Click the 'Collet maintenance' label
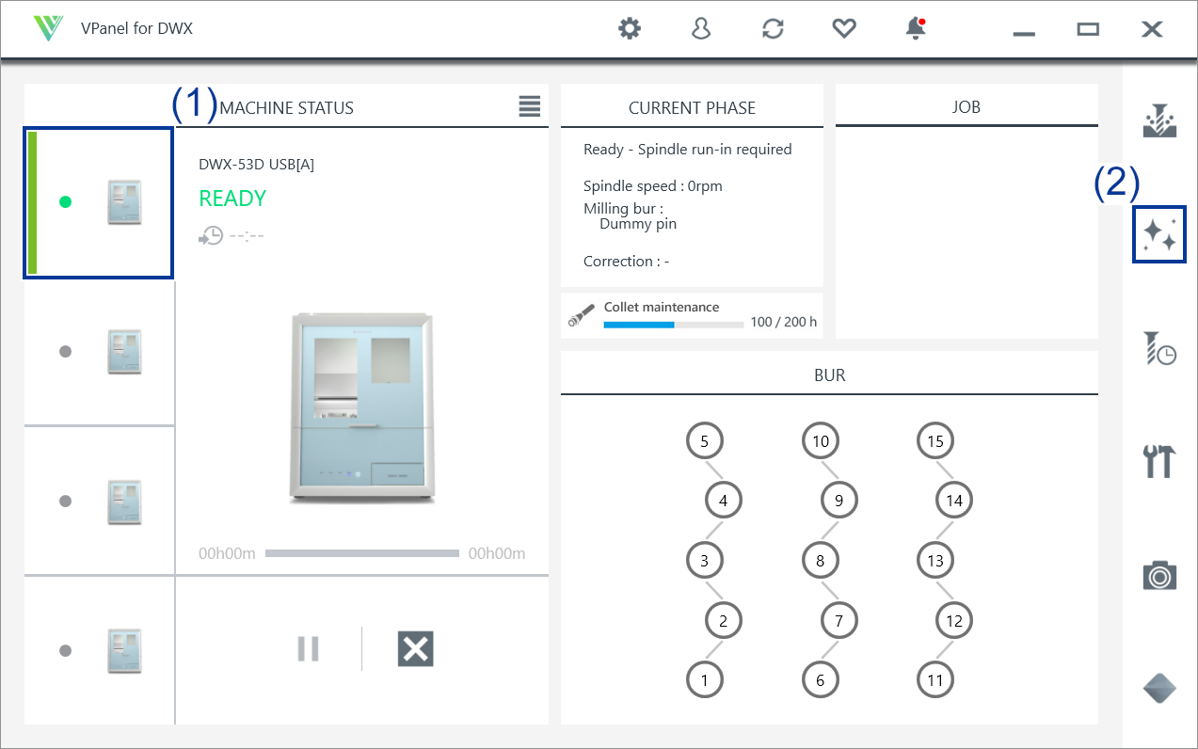The width and height of the screenshot is (1198, 749). click(662, 307)
